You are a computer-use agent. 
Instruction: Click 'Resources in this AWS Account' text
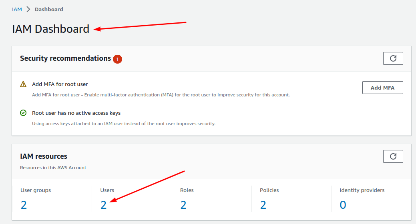53,168
